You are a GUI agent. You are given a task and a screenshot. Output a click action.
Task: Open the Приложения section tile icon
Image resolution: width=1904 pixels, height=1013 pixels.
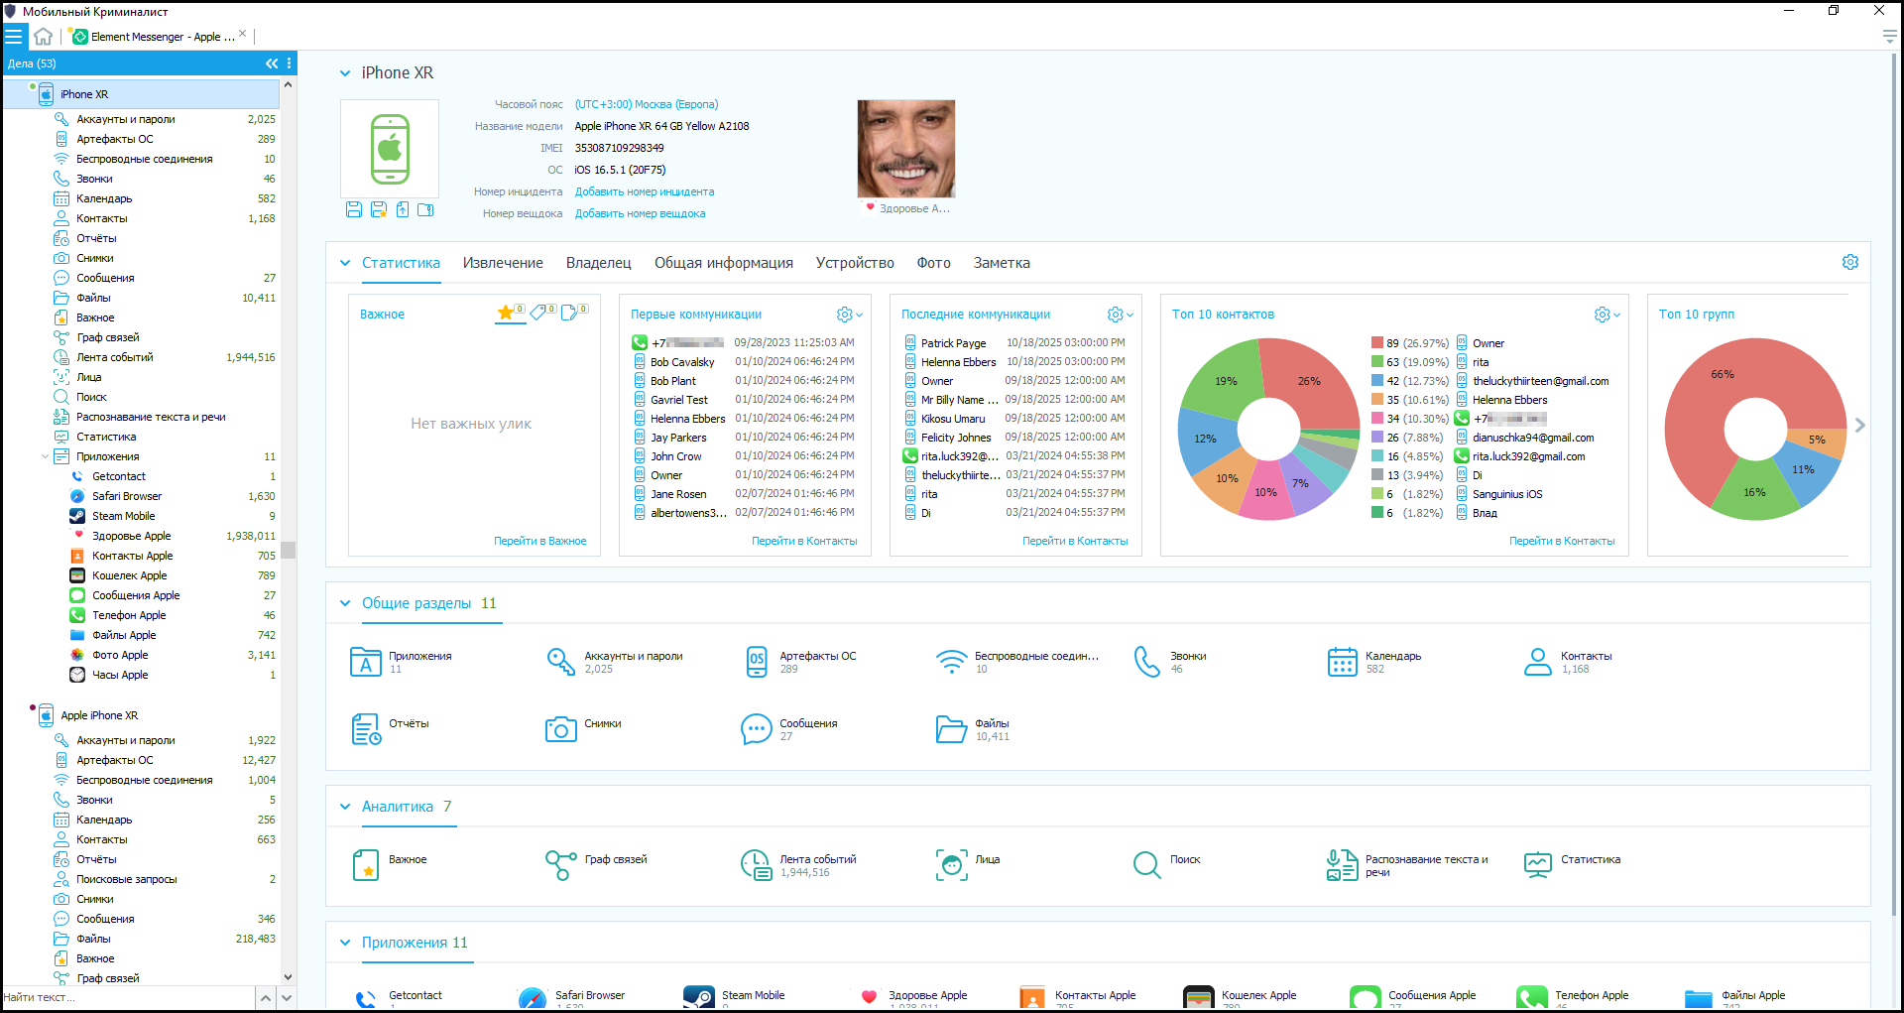[366, 662]
